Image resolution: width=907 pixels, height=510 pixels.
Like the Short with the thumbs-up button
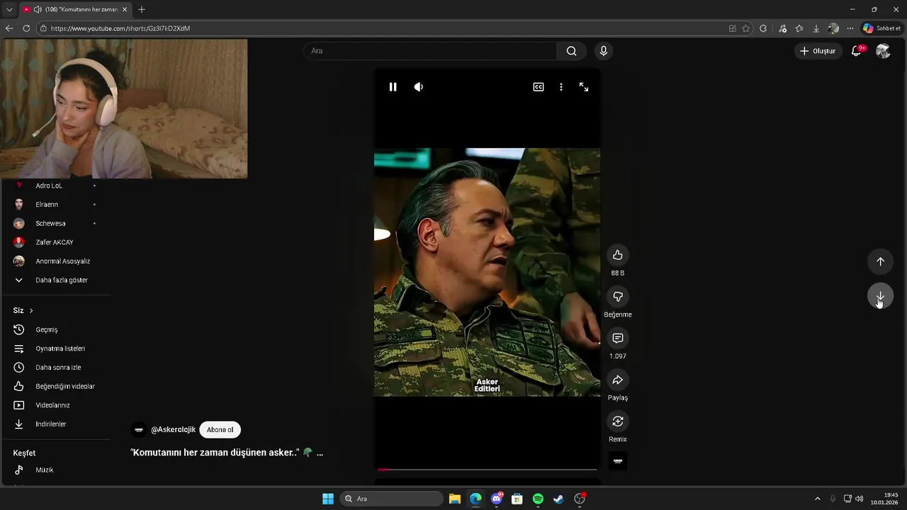coord(618,255)
